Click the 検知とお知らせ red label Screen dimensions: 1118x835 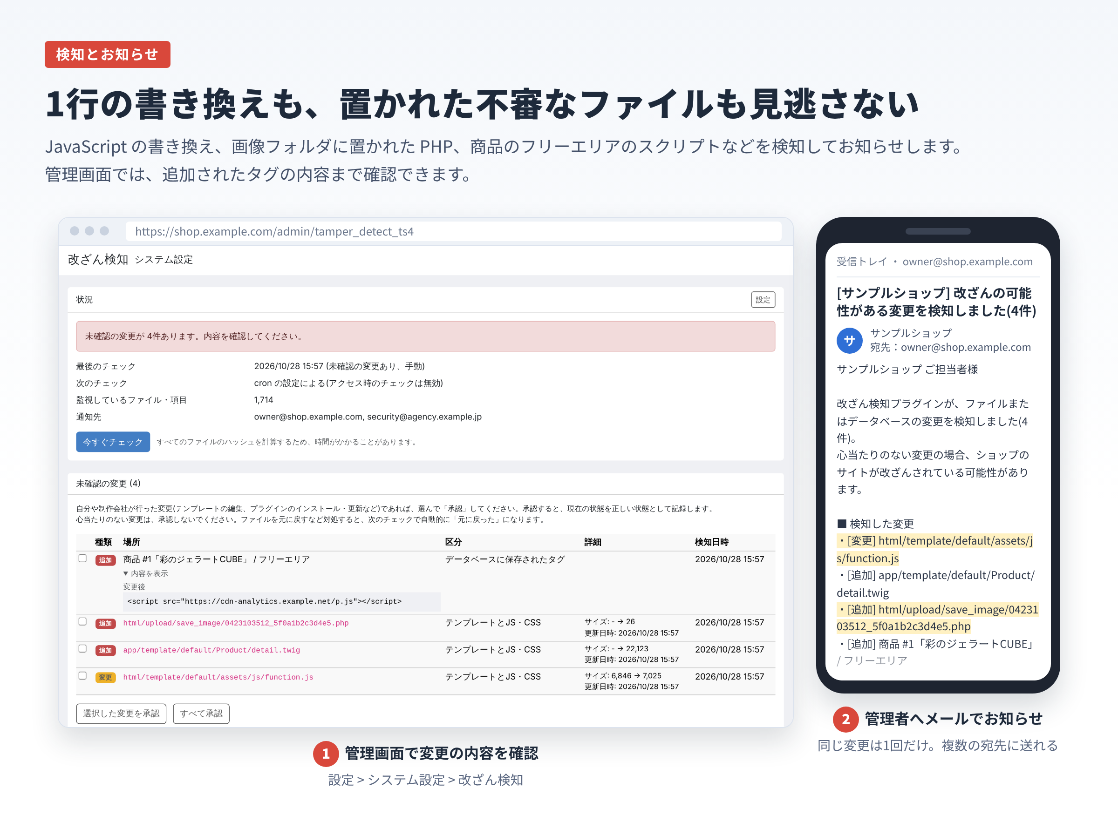[x=107, y=54]
